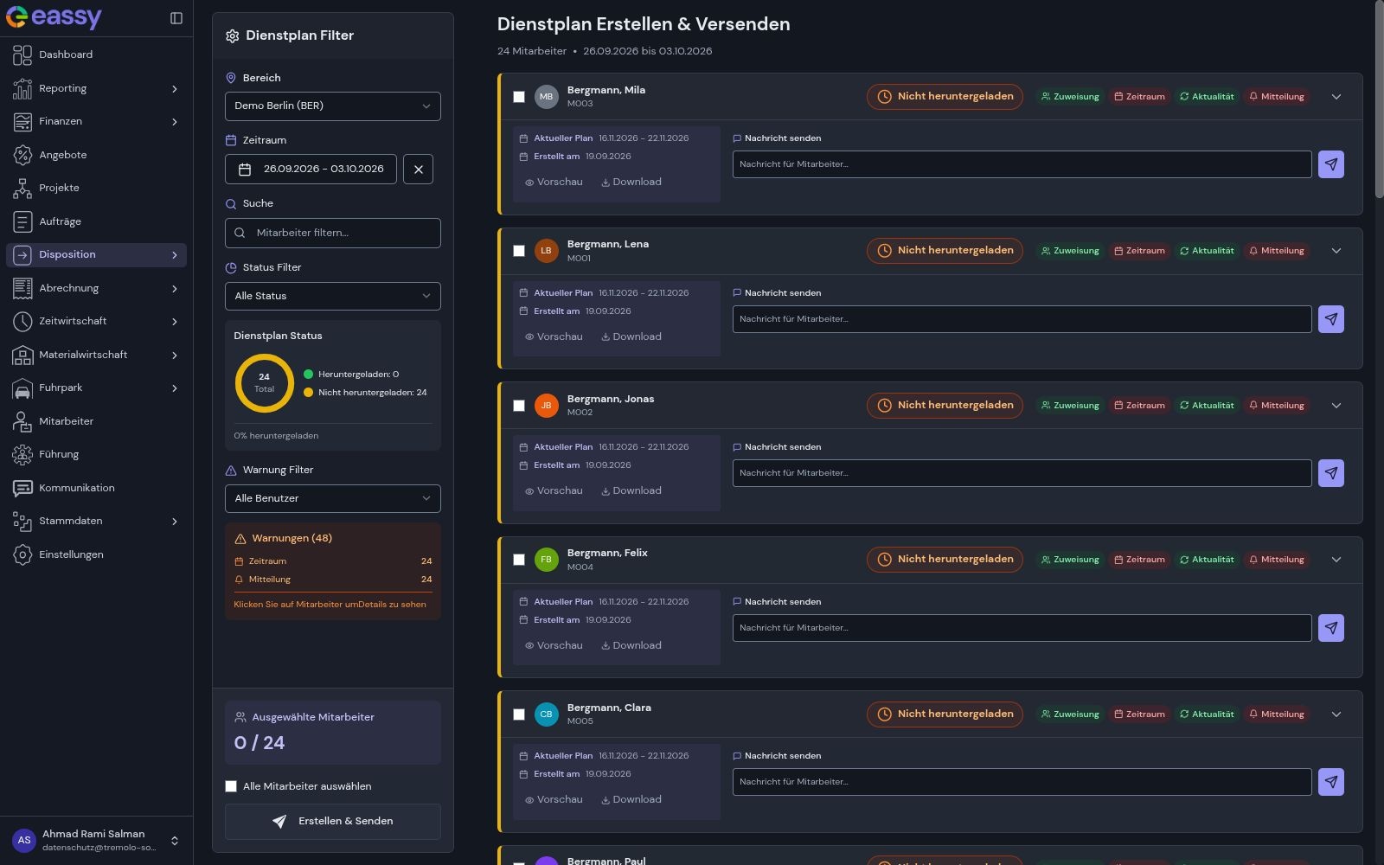Expand Bergmann, Mila card chevron
This screenshot has height=865, width=1384.
(x=1336, y=97)
